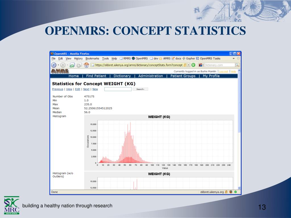This screenshot has width=291, height=218.
Task: Click the Median value 56.0
Action: (x=87, y=112)
